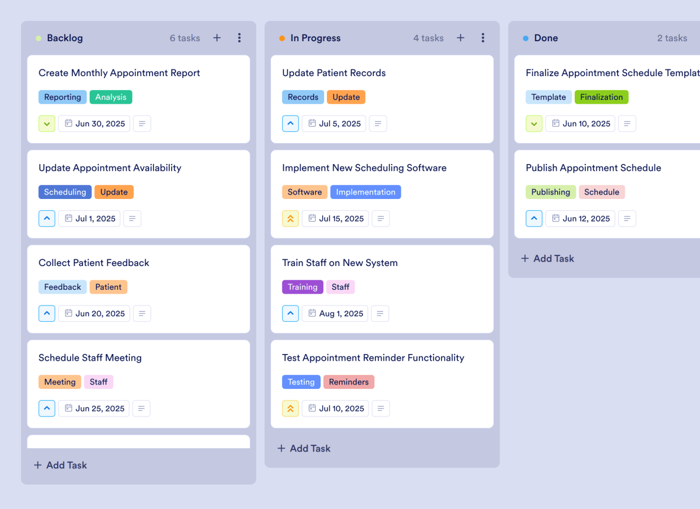Click the calendar icon on Publish Appointment Schedule
Image resolution: width=700 pixels, height=509 pixels.
[580, 218]
